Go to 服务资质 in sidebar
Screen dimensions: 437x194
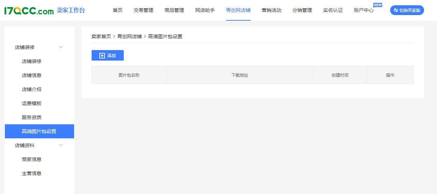(x=31, y=117)
